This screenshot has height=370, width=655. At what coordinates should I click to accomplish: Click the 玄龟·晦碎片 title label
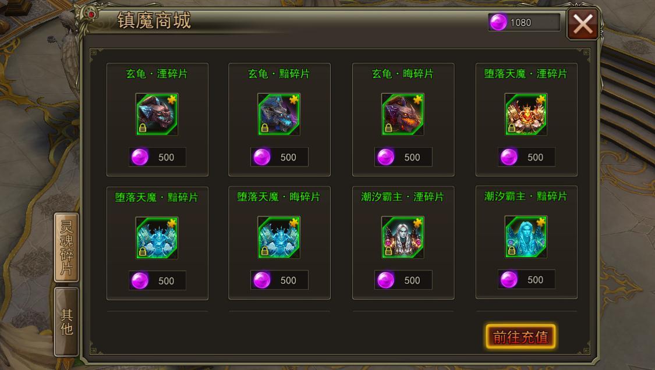click(x=403, y=74)
